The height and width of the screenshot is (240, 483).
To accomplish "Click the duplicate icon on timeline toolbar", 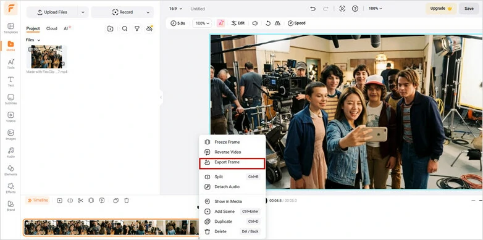I will click(116, 201).
